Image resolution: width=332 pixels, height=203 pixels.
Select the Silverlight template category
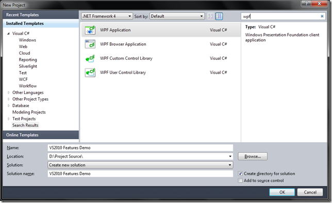coord(28,66)
